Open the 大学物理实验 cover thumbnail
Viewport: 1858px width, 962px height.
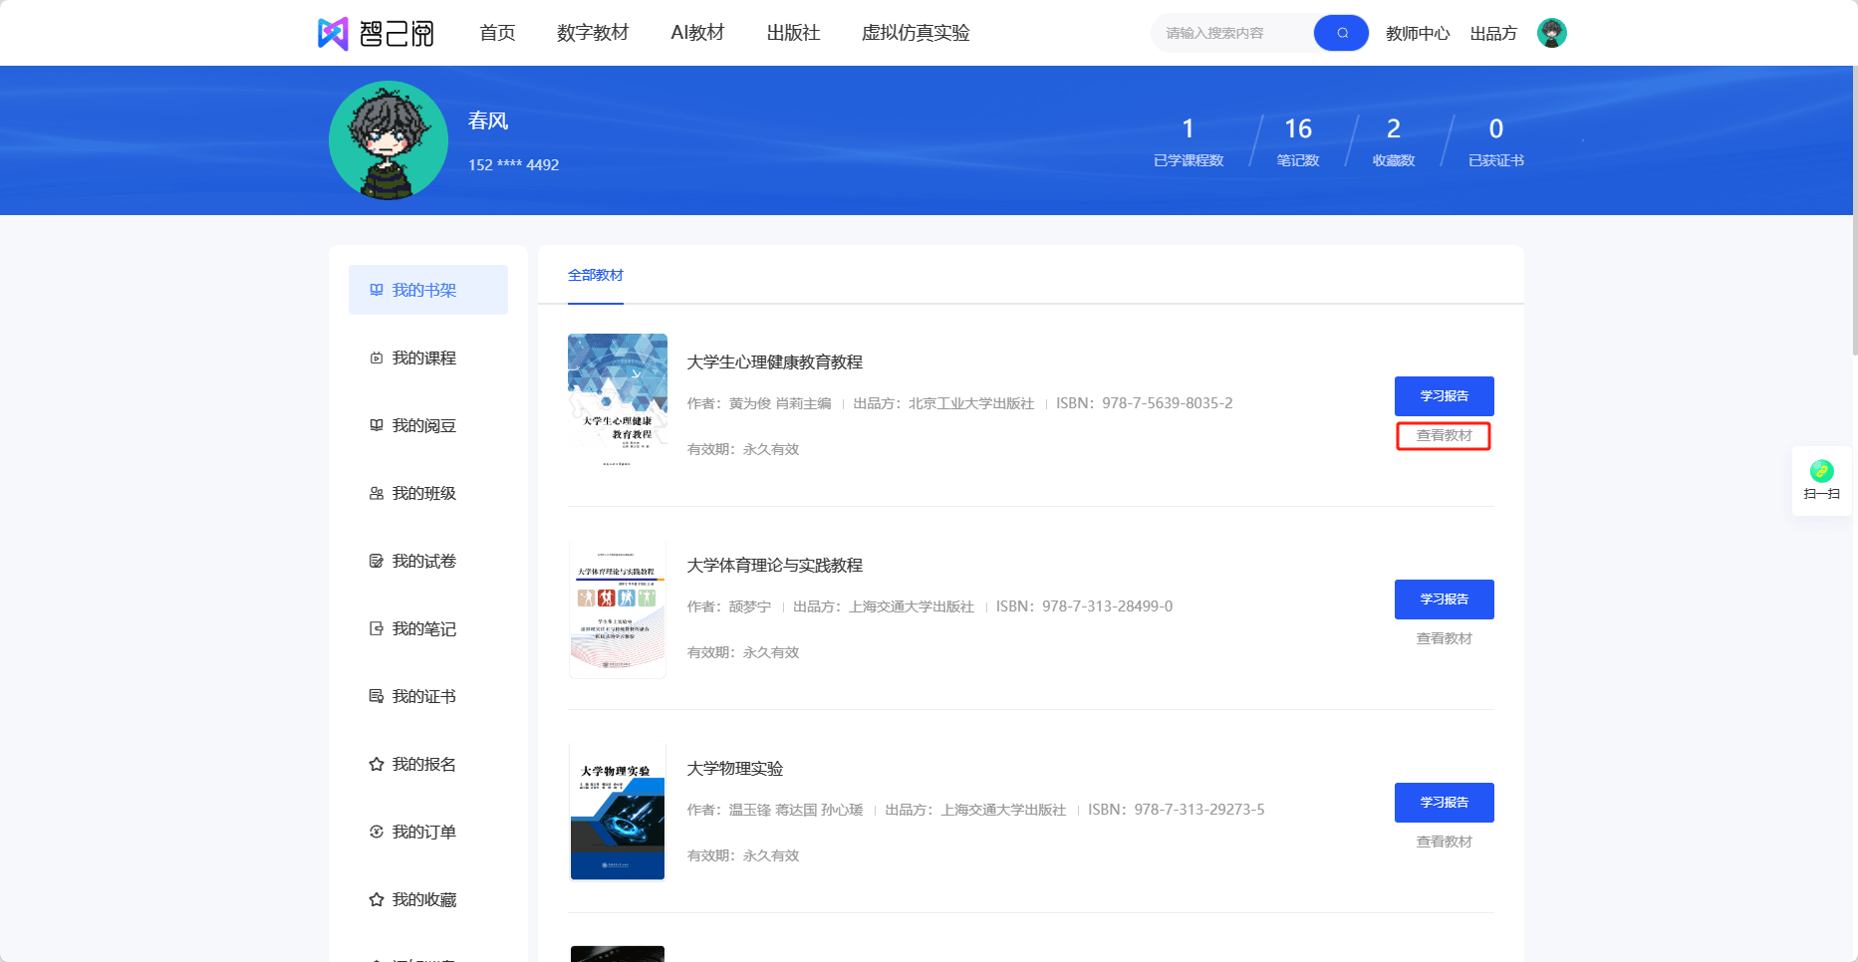(x=618, y=812)
